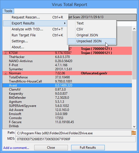
Task: Select the SUPERAntiSpyware row
Action: click(x=67, y=106)
